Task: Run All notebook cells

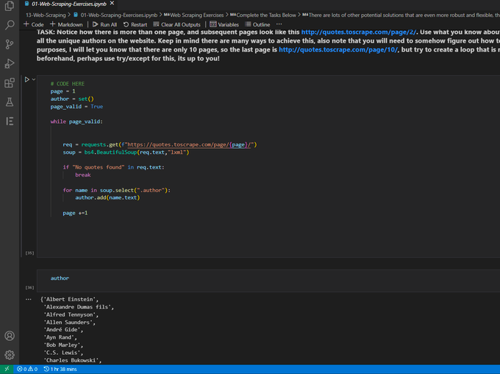Action: pyautogui.click(x=104, y=24)
